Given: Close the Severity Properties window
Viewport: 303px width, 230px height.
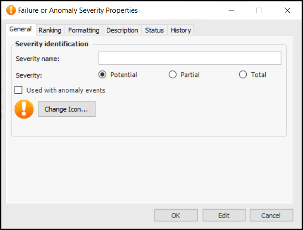Looking at the screenshot, I should click(x=287, y=10).
